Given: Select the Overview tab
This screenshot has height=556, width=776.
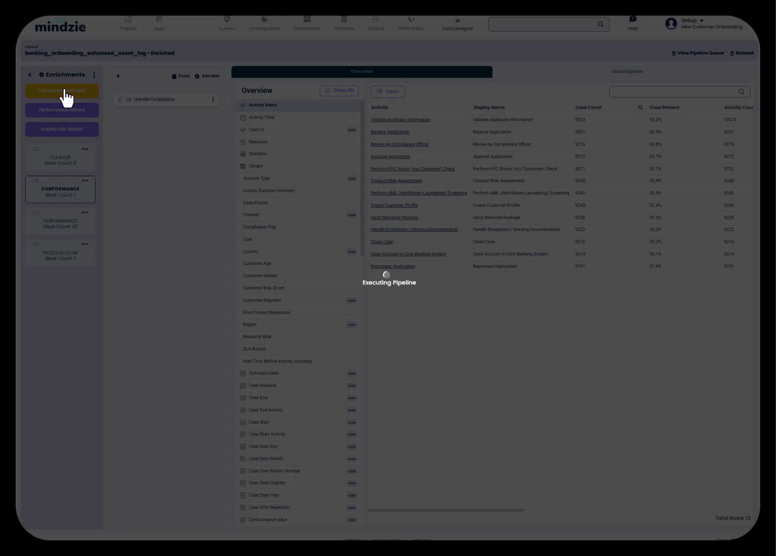Looking at the screenshot, I should [x=362, y=72].
